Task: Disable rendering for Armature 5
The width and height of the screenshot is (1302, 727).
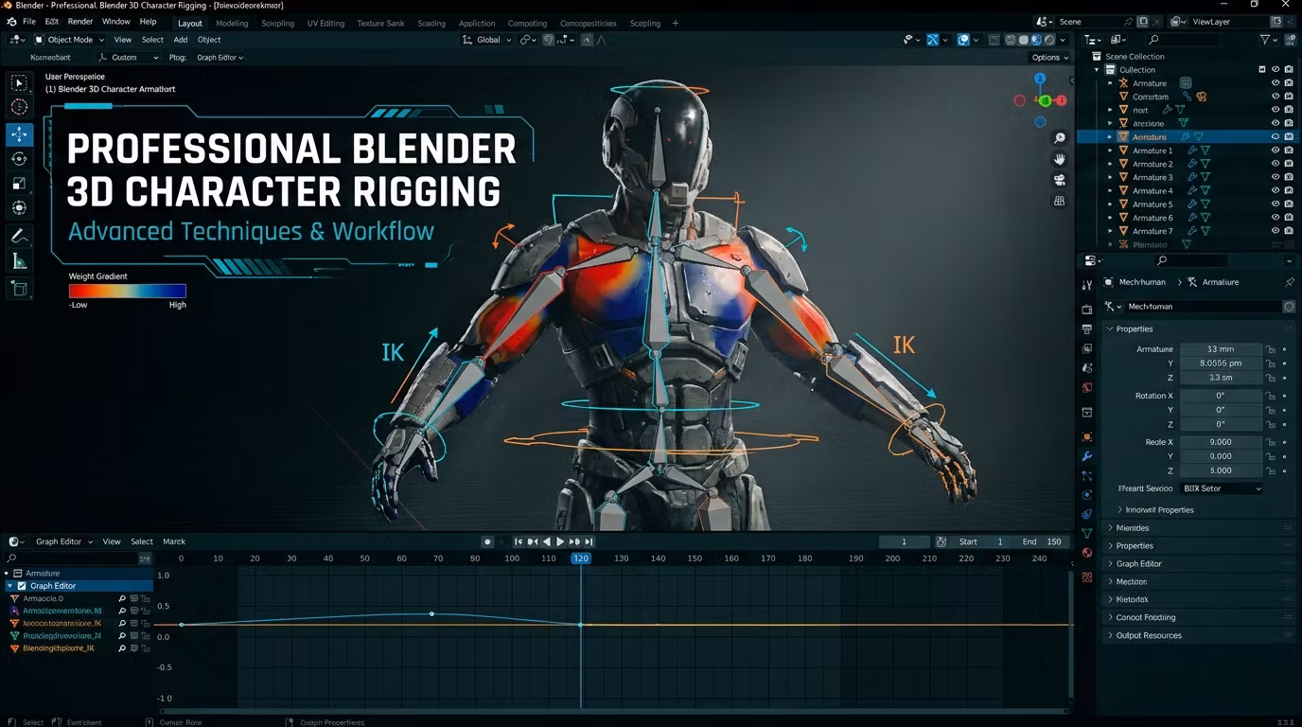Action: click(1289, 204)
